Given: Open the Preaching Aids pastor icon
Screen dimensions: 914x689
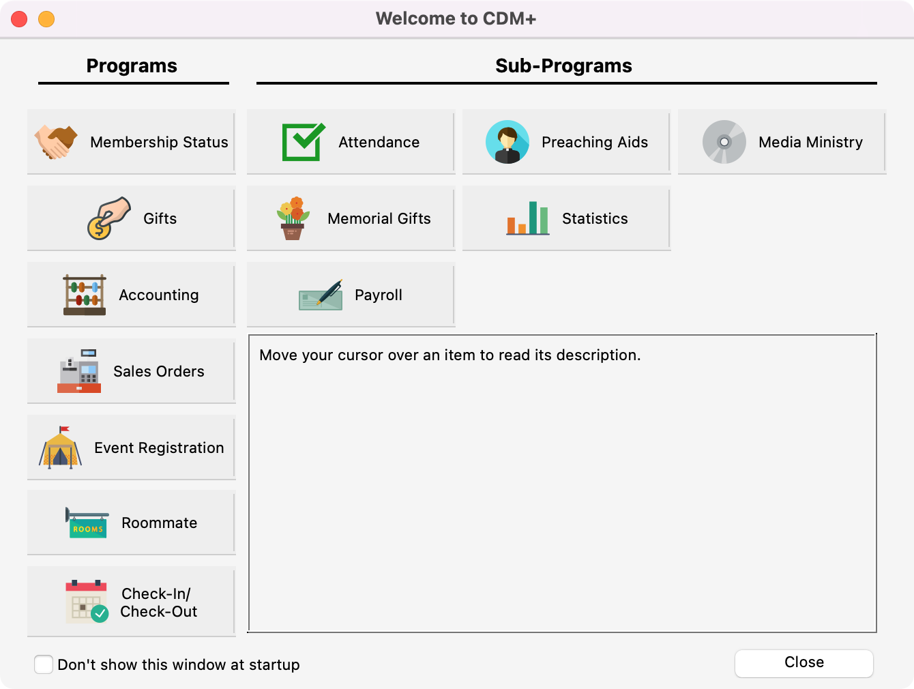Looking at the screenshot, I should 507,142.
